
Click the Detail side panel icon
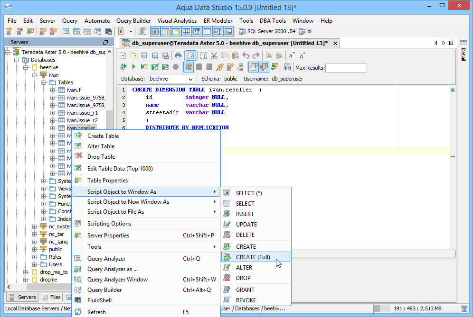[464, 43]
